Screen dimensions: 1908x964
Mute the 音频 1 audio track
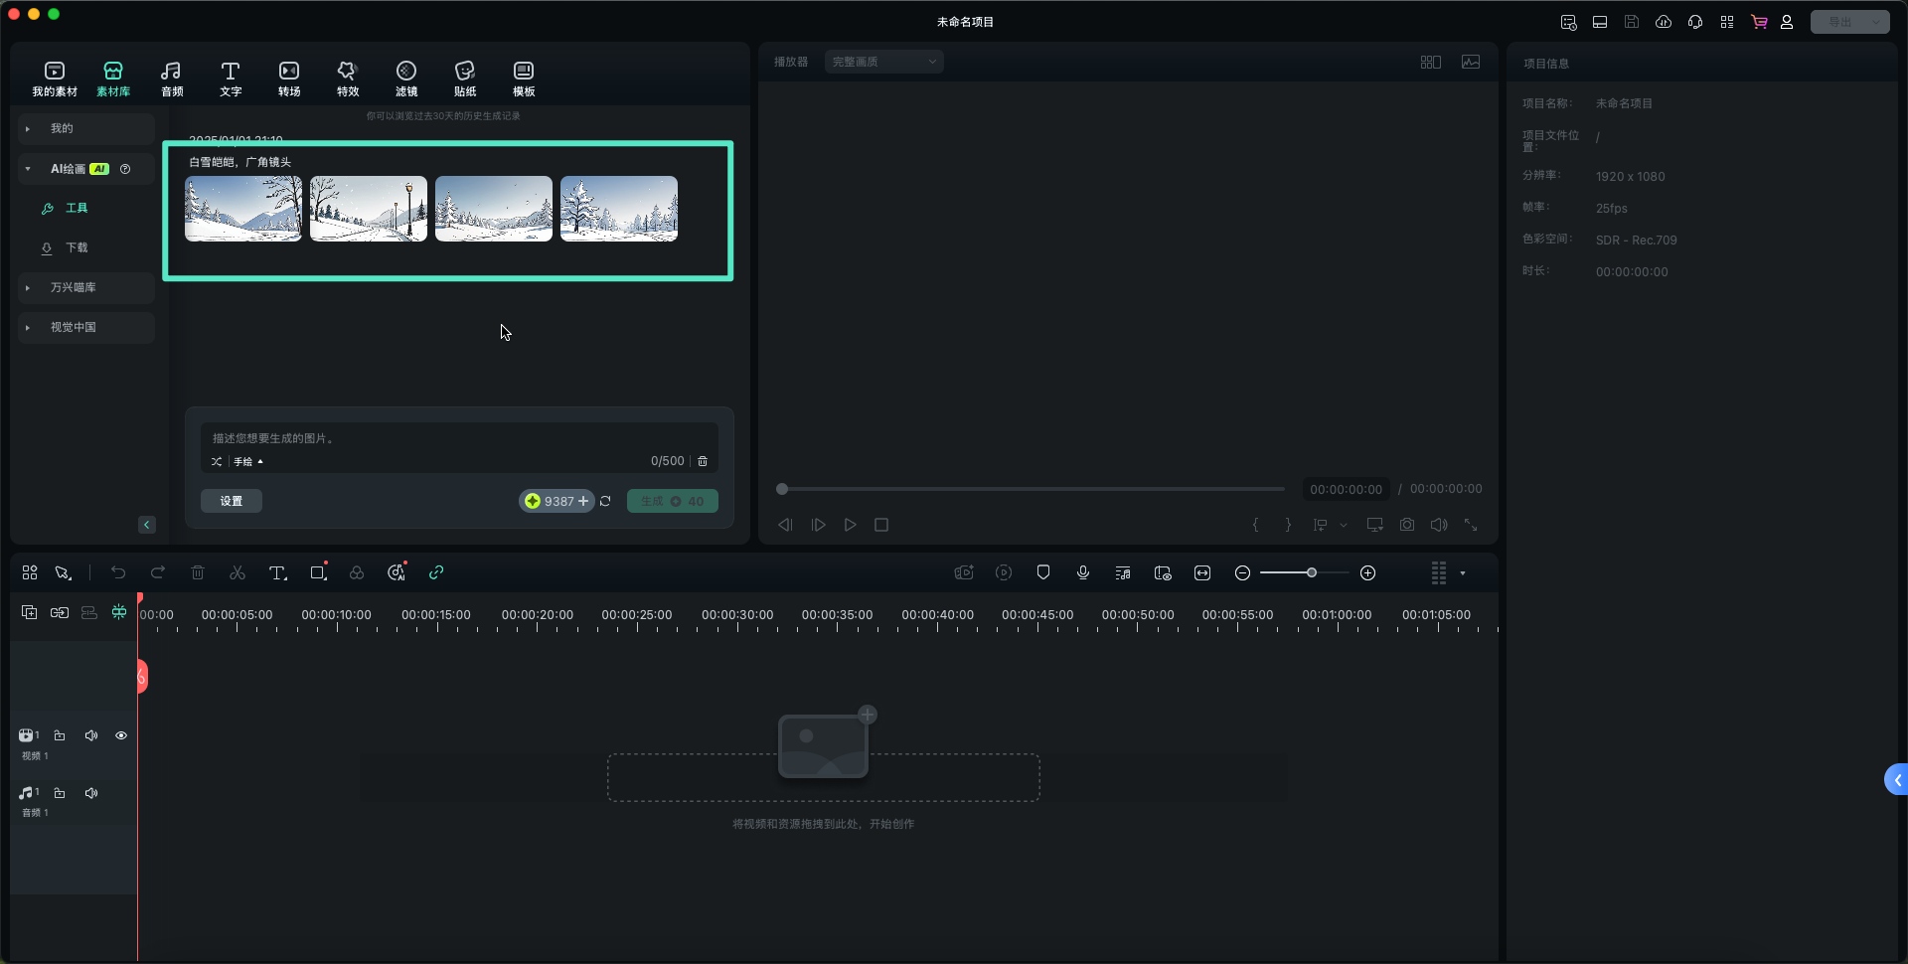click(x=91, y=794)
